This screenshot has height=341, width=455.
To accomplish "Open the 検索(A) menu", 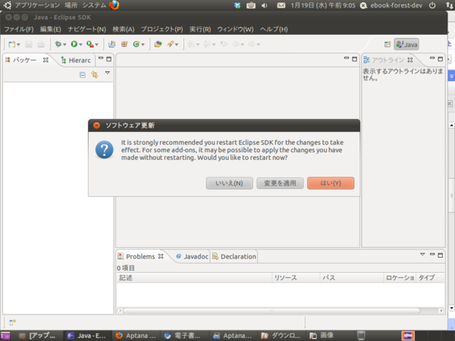I will pos(124,30).
